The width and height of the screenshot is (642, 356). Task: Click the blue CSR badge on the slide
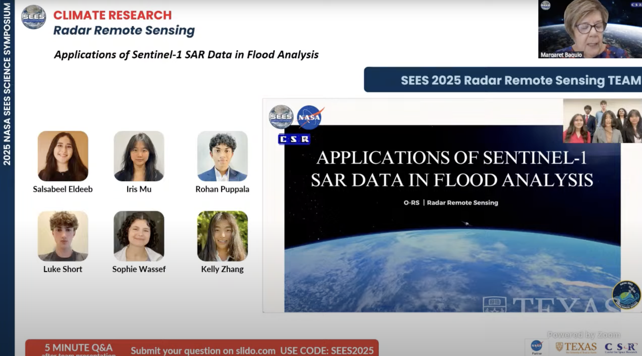294,139
